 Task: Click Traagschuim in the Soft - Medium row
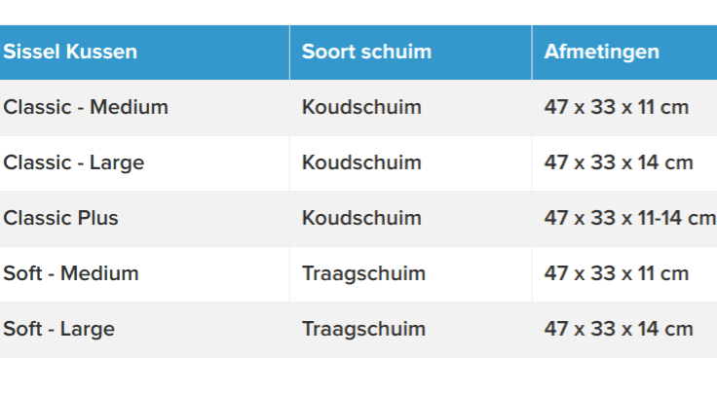[x=363, y=274]
